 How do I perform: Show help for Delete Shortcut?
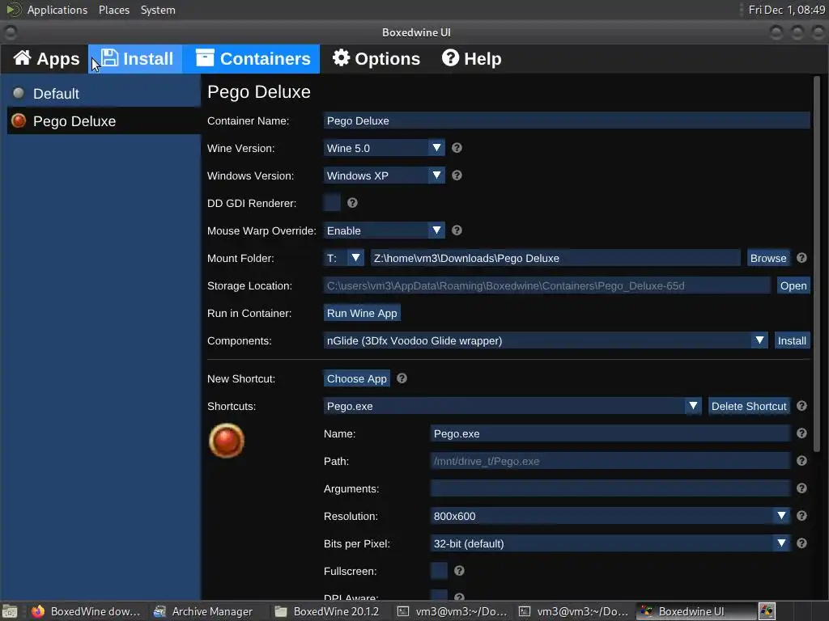point(801,406)
